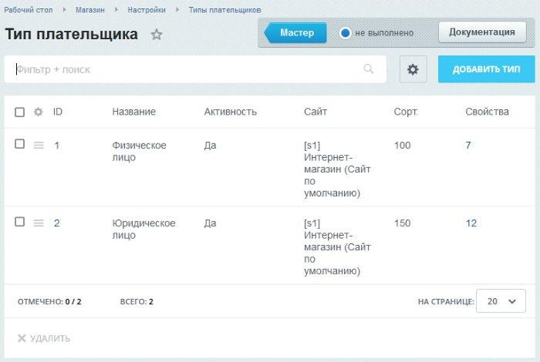Click the Отмечено: 0 / 2 counter

(x=49, y=301)
